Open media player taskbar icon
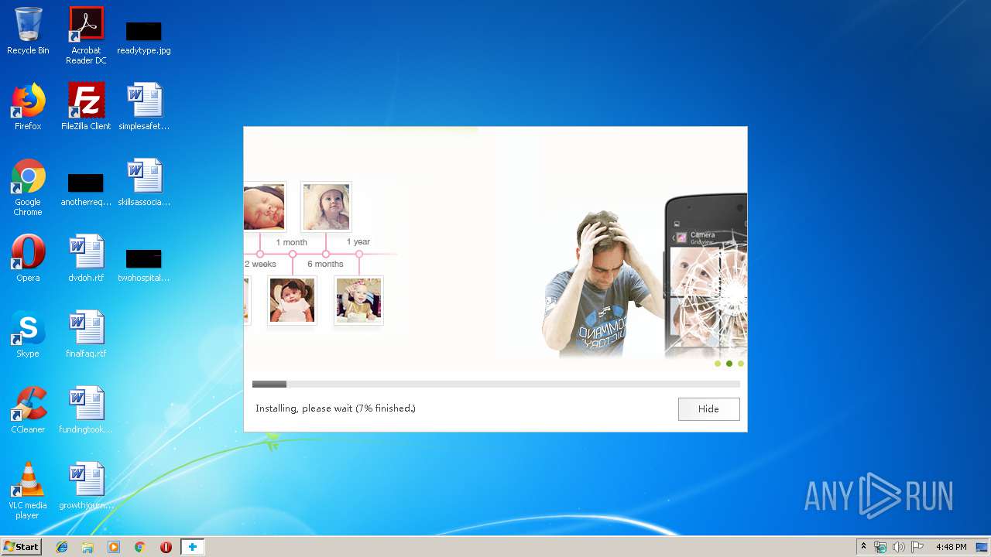 click(x=114, y=547)
